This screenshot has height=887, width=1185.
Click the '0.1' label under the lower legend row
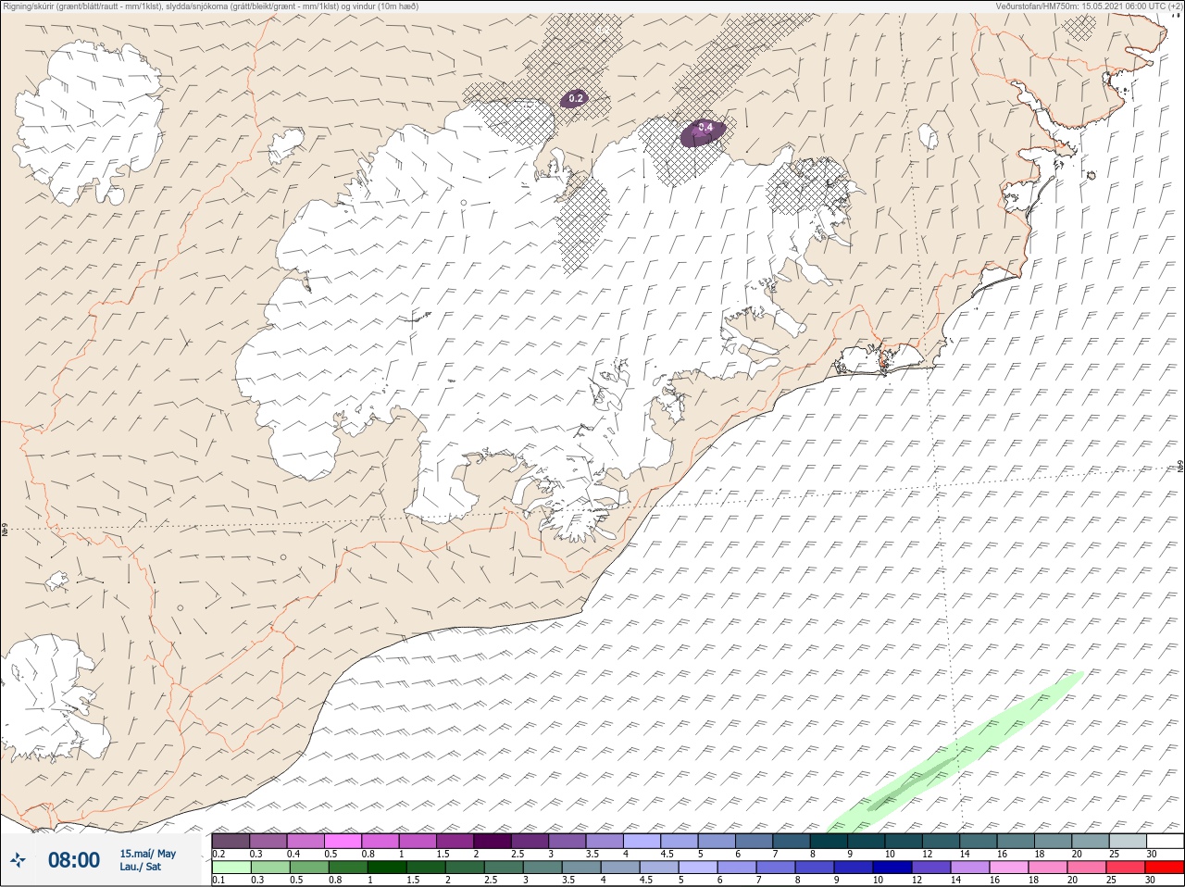(218, 881)
